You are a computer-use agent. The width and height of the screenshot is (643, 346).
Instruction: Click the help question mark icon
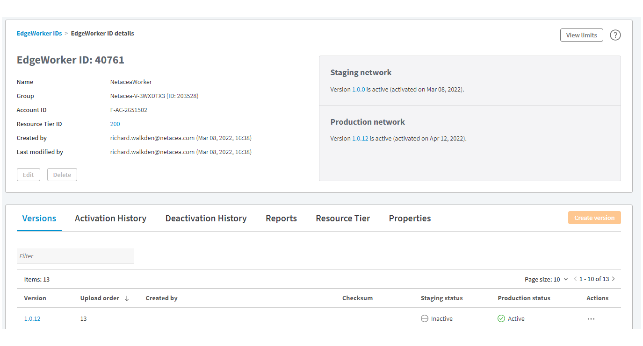tap(615, 35)
